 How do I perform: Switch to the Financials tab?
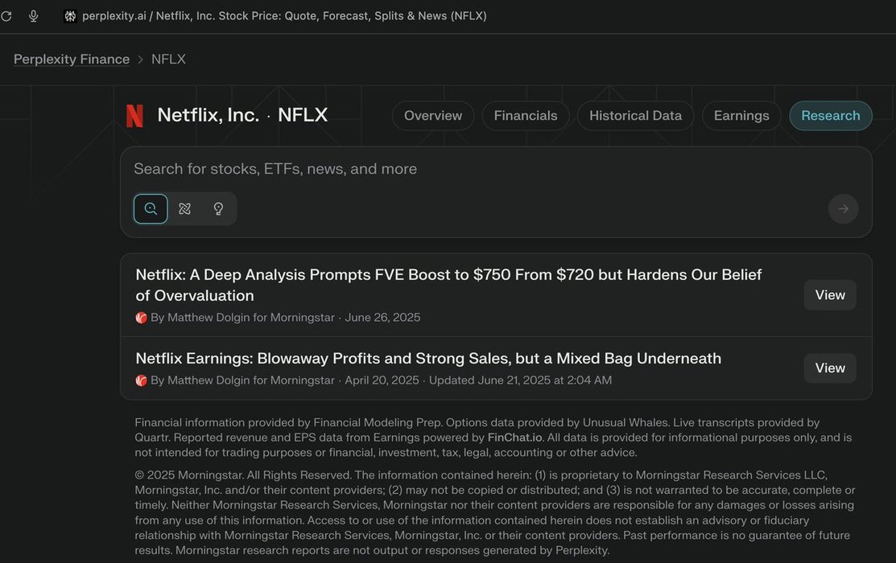click(526, 116)
